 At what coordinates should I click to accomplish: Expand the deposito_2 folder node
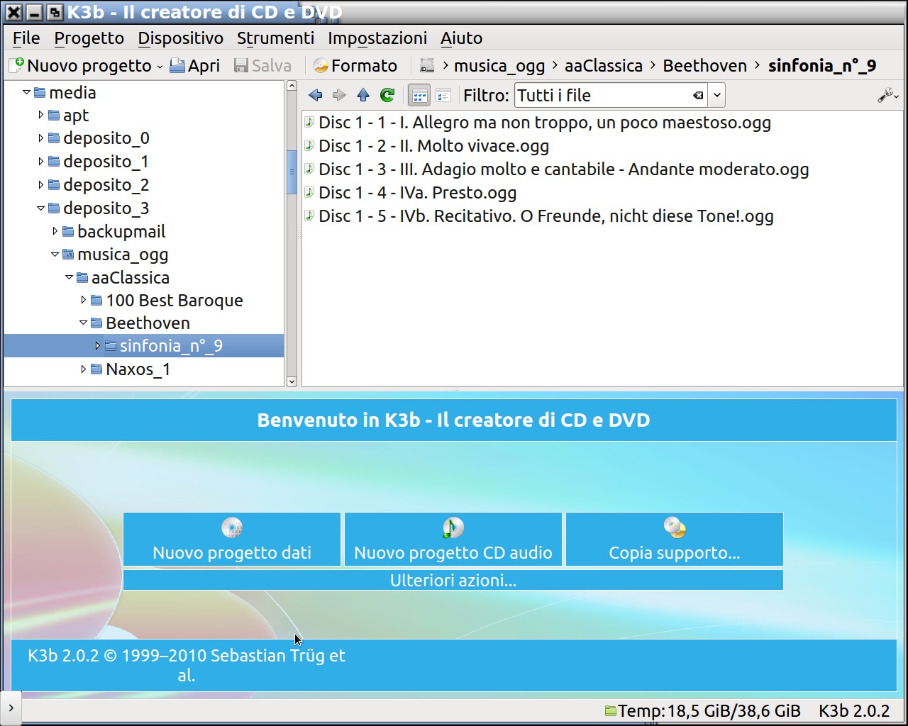point(40,185)
